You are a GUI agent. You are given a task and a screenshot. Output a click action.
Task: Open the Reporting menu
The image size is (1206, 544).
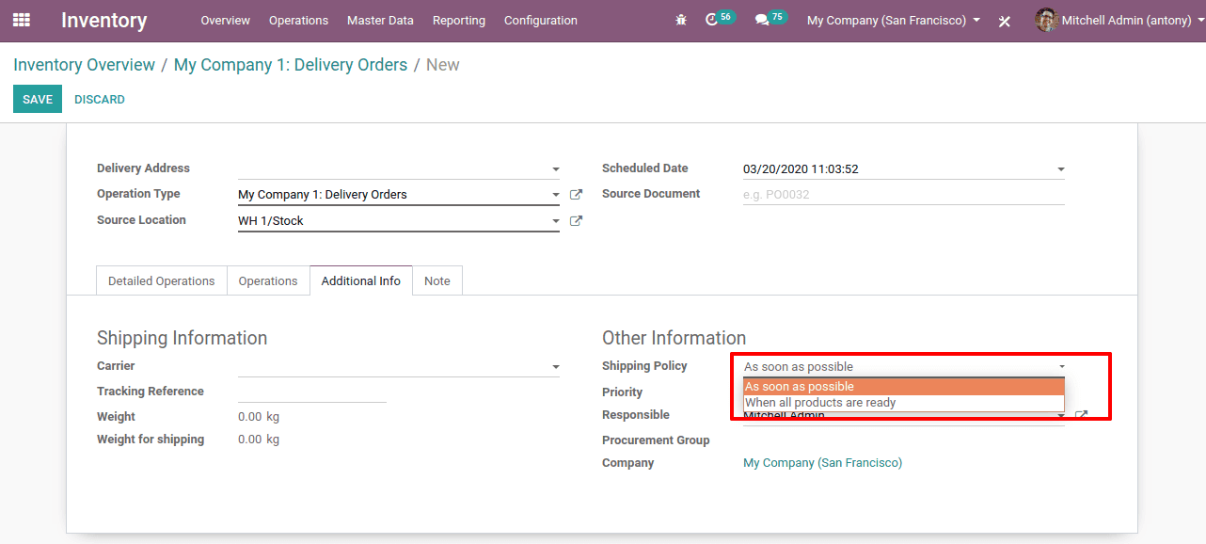(x=459, y=20)
